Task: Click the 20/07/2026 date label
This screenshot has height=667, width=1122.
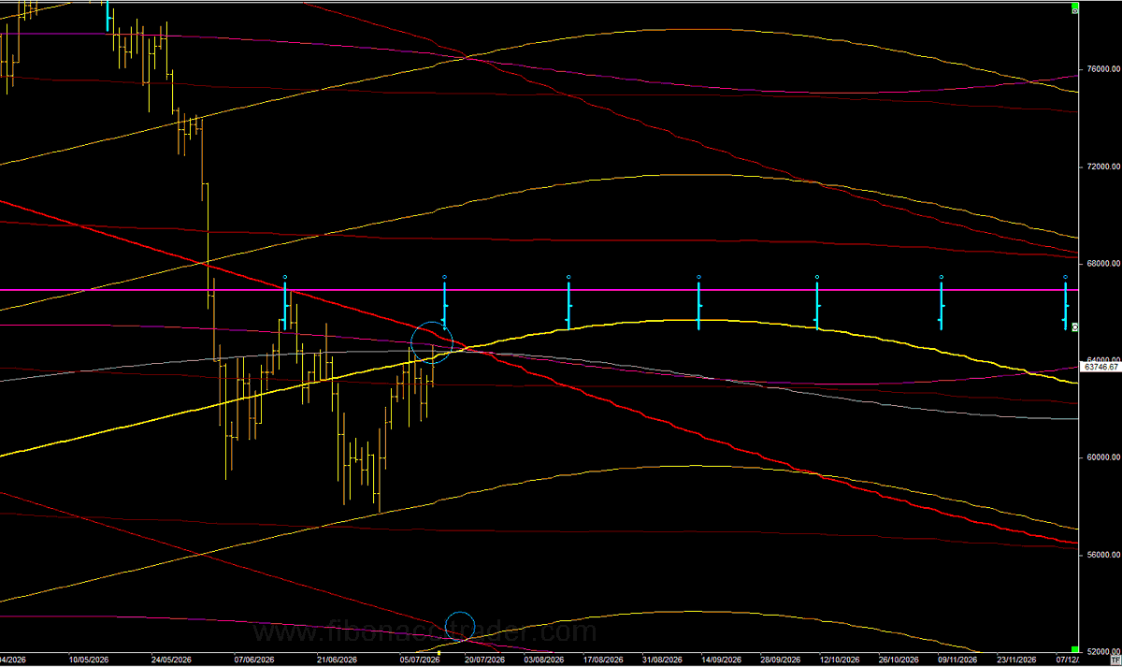Action: point(484,660)
